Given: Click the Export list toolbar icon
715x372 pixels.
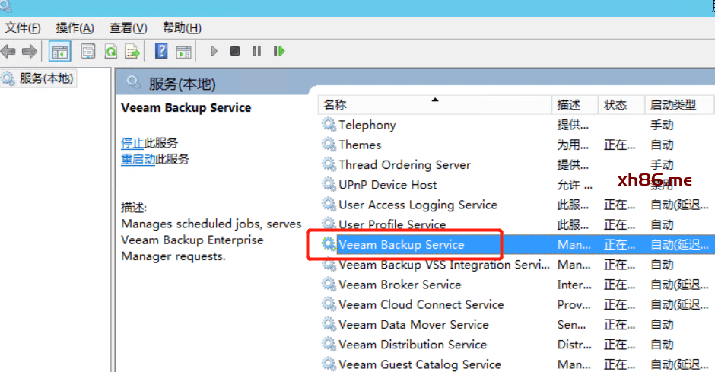Looking at the screenshot, I should (x=132, y=51).
